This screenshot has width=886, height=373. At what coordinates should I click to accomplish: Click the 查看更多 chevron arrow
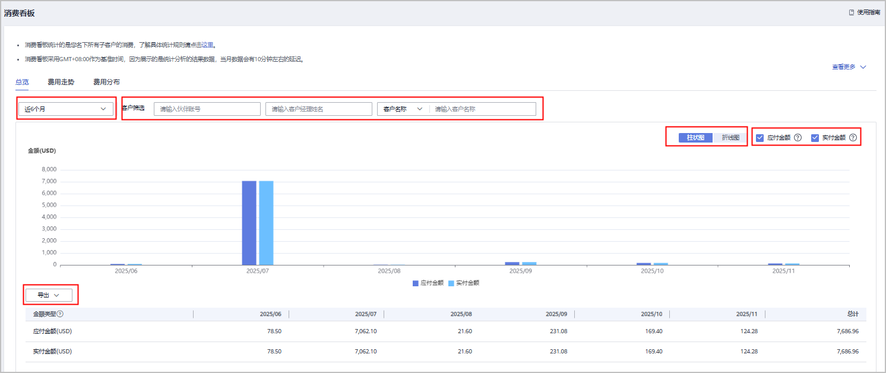point(863,67)
